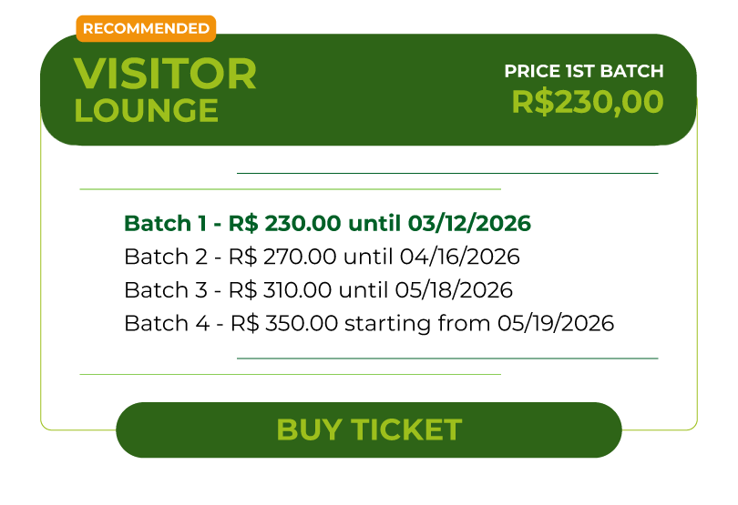738x505 pixels.
Task: Select the VISITOR heading text
Action: (165, 74)
